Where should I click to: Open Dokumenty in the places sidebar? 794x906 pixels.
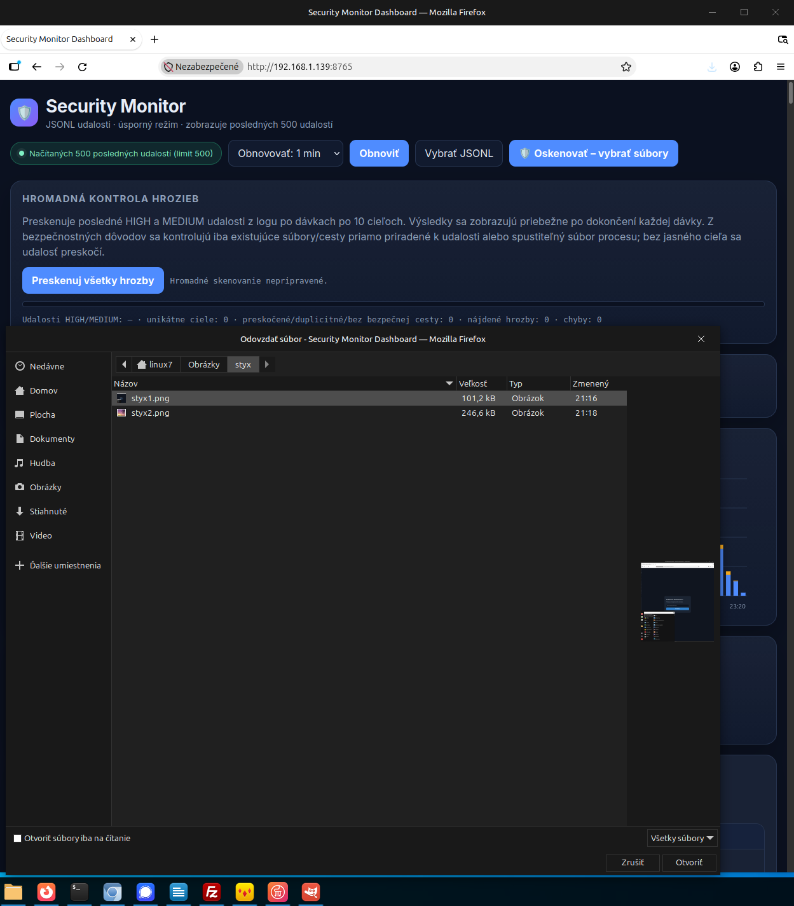point(58,439)
